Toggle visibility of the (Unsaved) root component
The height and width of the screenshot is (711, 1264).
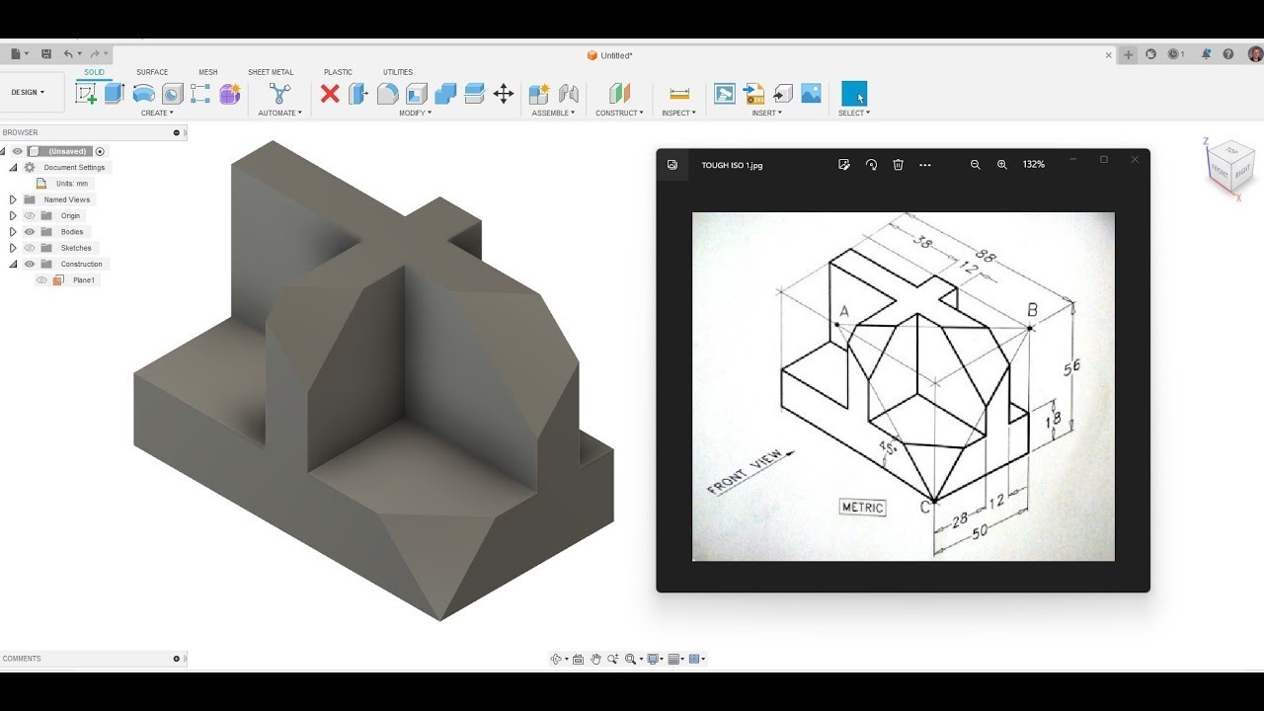18,151
